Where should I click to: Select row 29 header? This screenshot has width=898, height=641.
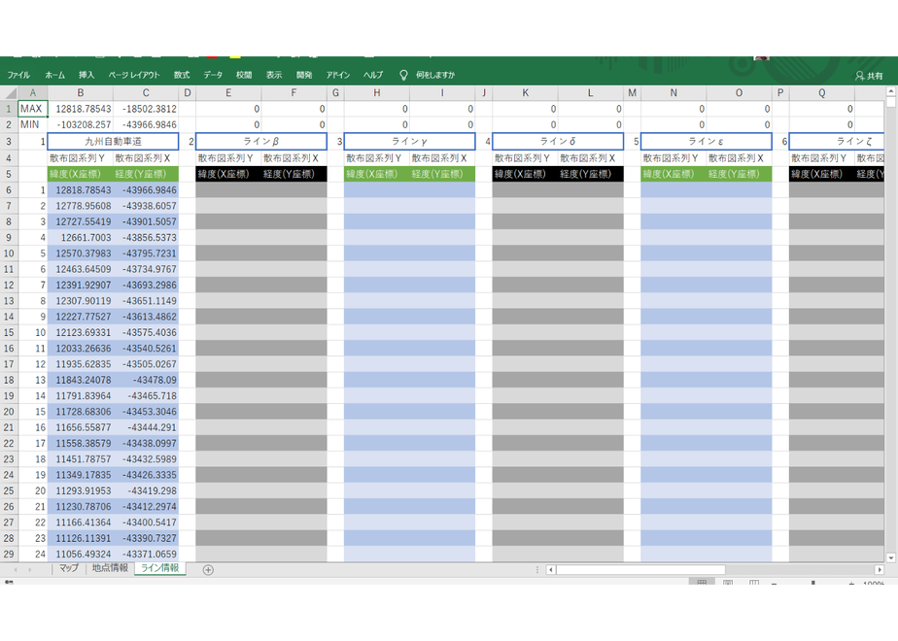[x=9, y=554]
